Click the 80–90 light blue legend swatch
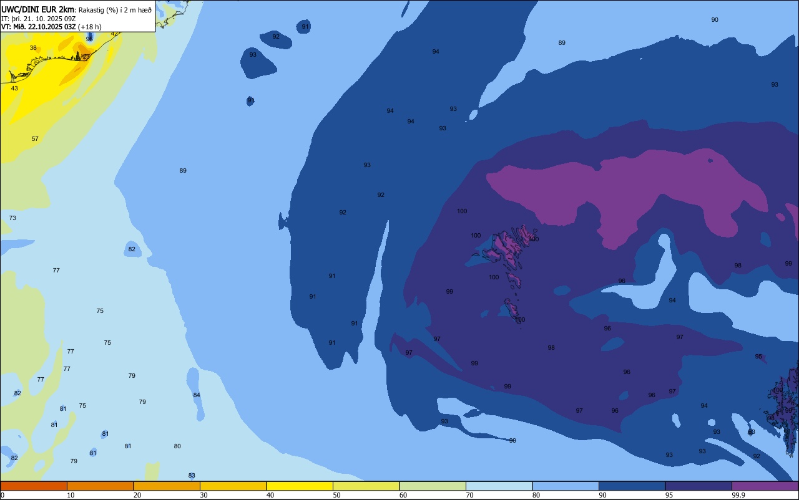The image size is (799, 500). [x=566, y=486]
